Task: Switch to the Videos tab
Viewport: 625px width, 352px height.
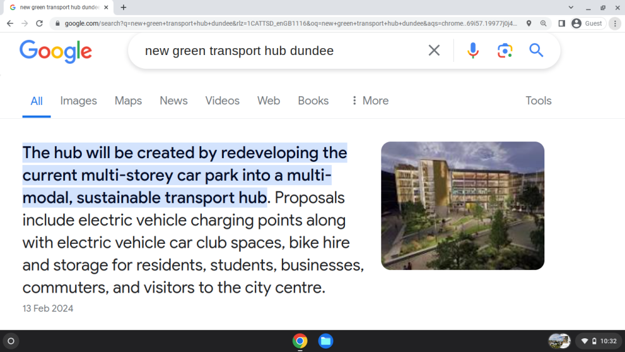Action: tap(222, 101)
